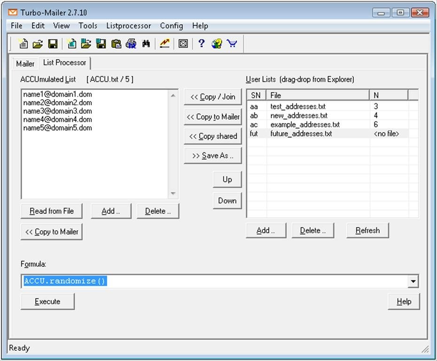Click the Save floppy disk icon
The image size is (437, 361).
point(53,44)
